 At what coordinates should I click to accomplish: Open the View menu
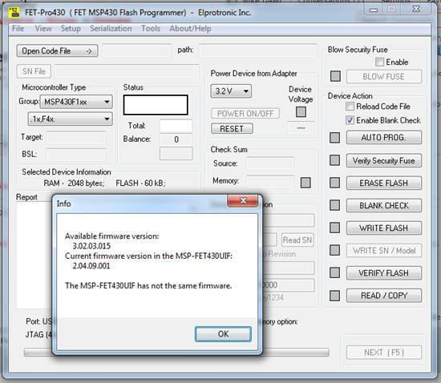[x=43, y=28]
